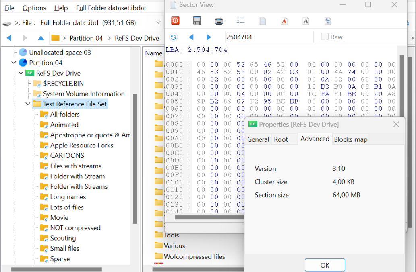Switch to the Root tab in Properties

point(281,139)
